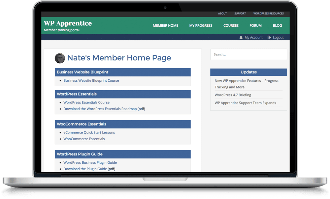Click the WP Apprentice site logo
The width and height of the screenshot is (330, 199).
(x=68, y=23)
